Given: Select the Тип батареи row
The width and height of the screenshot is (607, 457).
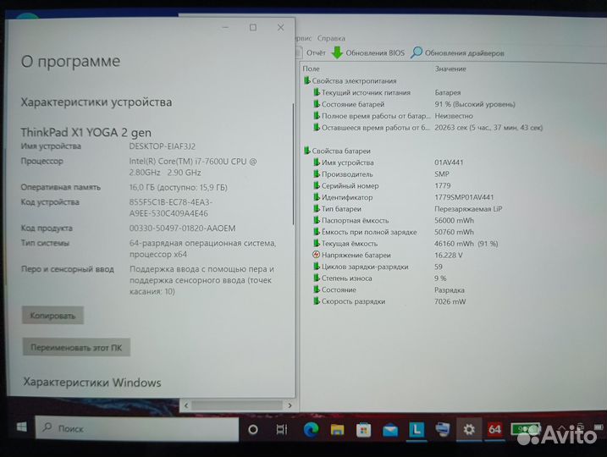Looking at the screenshot, I should pyautogui.click(x=408, y=208).
